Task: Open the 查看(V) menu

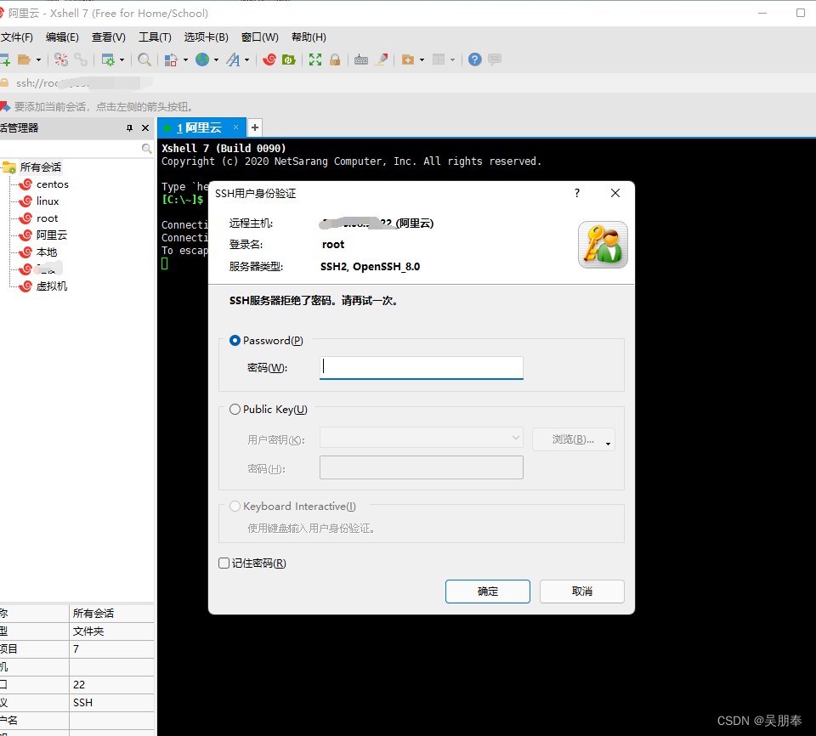Action: [108, 37]
